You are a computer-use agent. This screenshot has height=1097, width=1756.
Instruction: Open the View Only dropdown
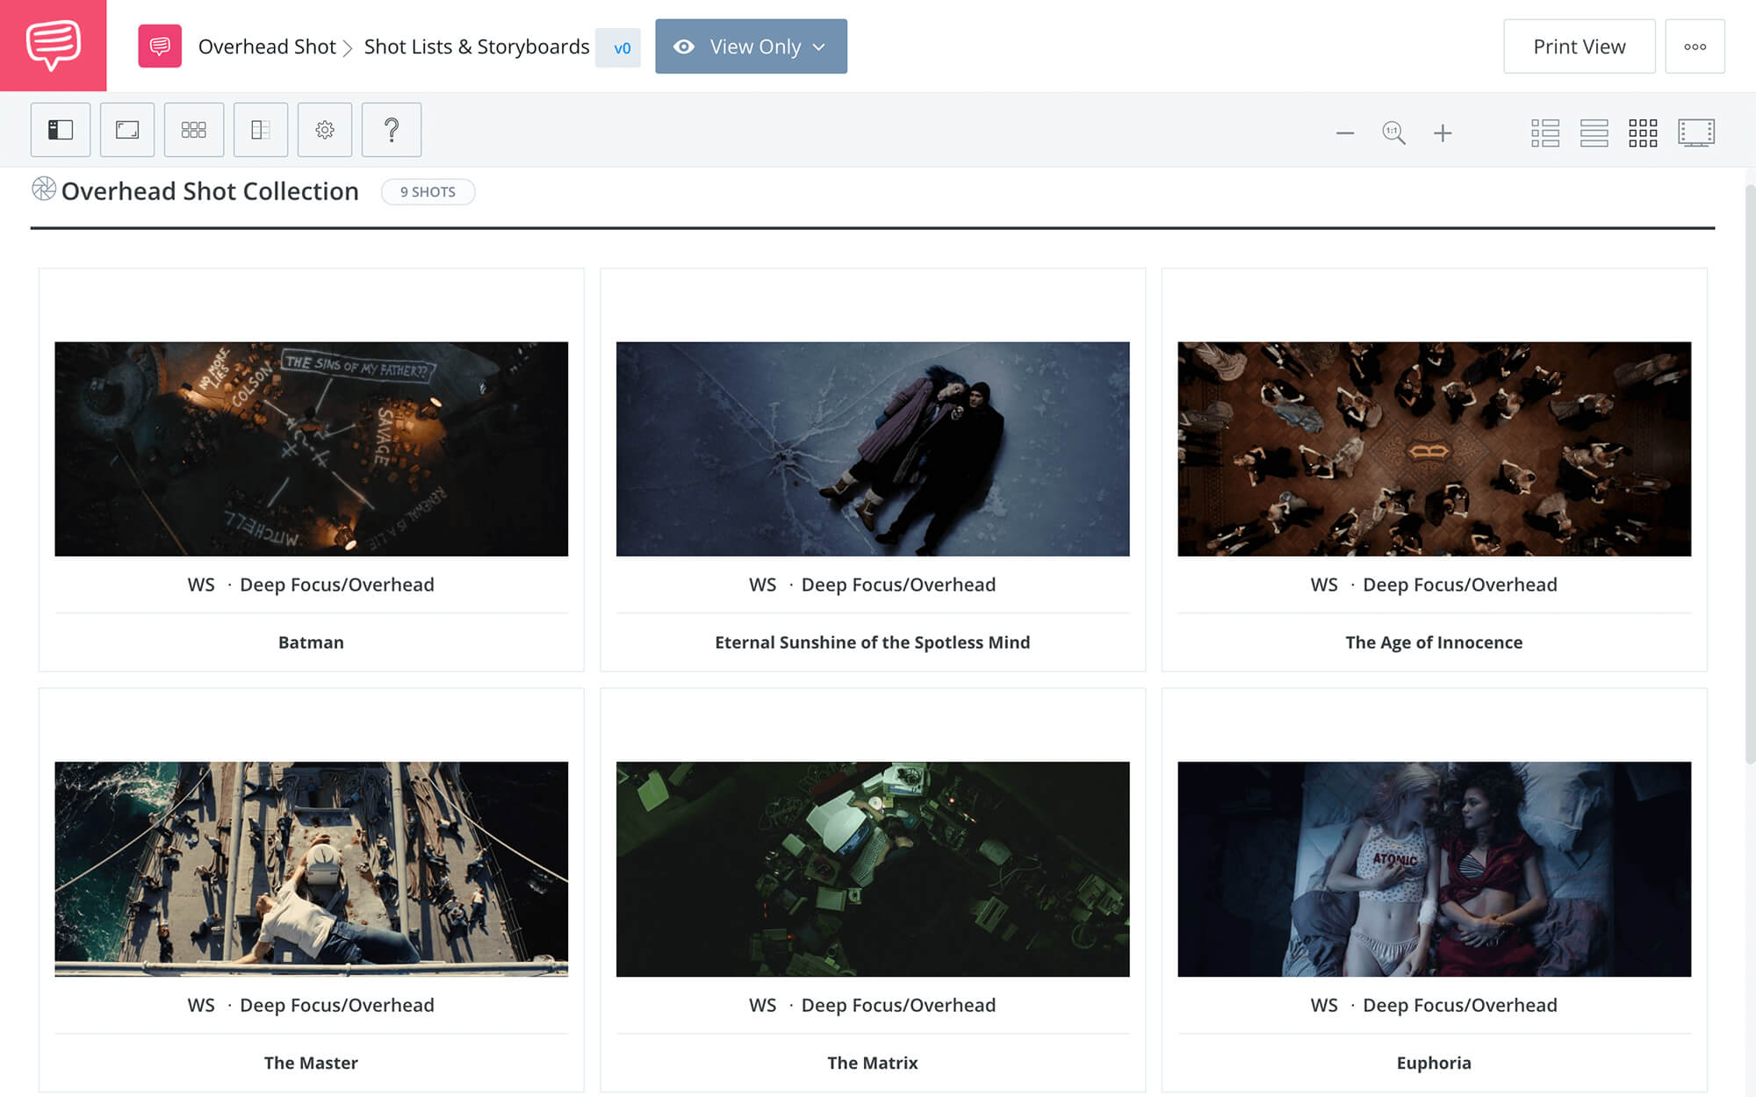coord(751,47)
